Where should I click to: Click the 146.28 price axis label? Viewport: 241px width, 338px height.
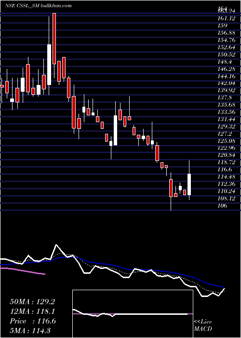coord(227,69)
